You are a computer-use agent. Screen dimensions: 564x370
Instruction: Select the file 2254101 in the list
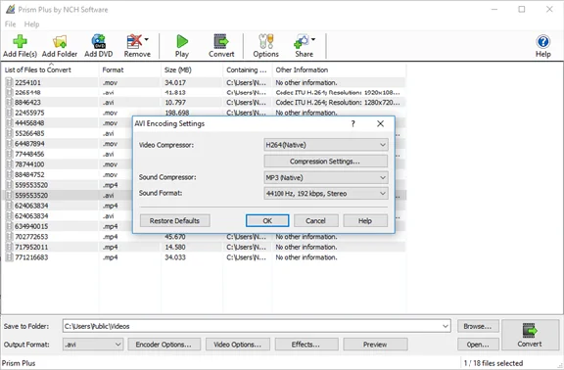[27, 82]
